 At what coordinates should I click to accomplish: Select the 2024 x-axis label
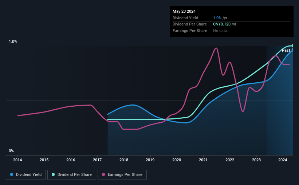pyautogui.click(x=283, y=160)
